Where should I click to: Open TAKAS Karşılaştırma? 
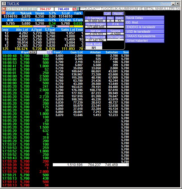click(x=145, y=36)
